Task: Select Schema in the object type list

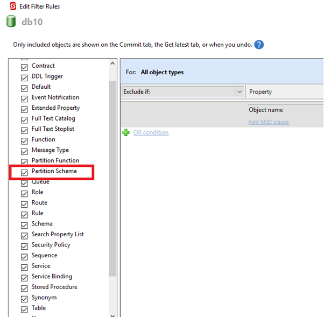Action: click(42, 224)
